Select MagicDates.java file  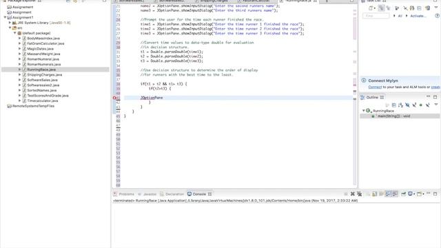coord(40,49)
